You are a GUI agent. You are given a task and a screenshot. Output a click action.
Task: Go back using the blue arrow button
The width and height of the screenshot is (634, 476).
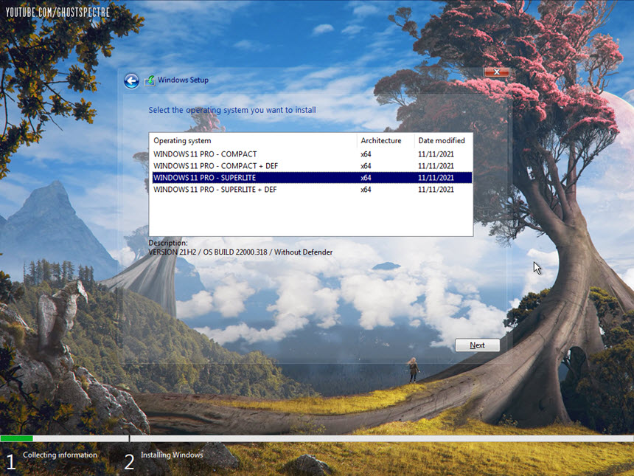131,81
